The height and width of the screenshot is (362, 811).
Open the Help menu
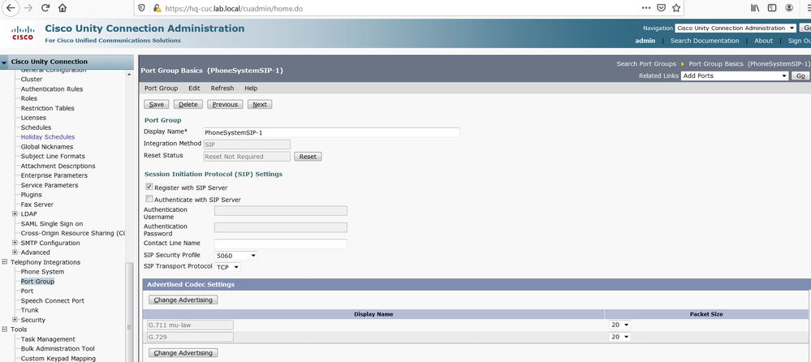[251, 88]
